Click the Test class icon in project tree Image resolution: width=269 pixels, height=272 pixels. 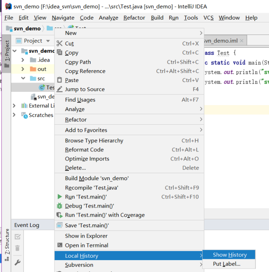click(x=42, y=87)
